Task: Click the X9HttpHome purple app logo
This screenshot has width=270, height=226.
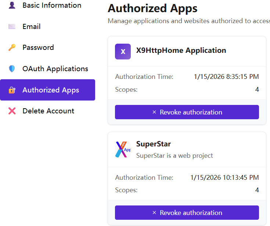Action: [123, 51]
